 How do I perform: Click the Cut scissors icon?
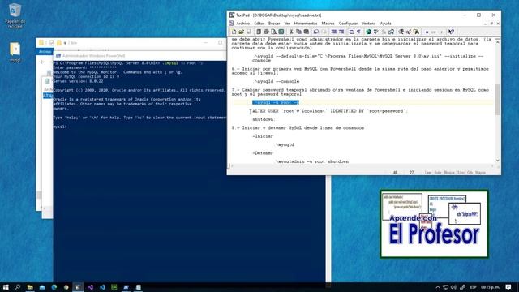pos(291,32)
